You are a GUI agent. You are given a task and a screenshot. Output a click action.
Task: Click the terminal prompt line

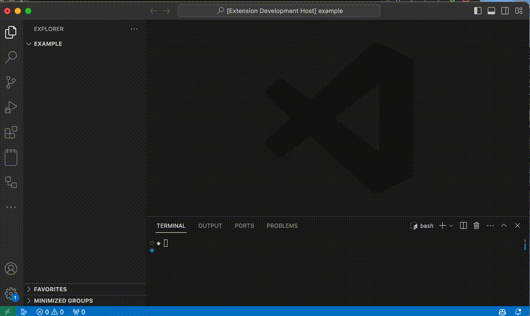(159, 243)
